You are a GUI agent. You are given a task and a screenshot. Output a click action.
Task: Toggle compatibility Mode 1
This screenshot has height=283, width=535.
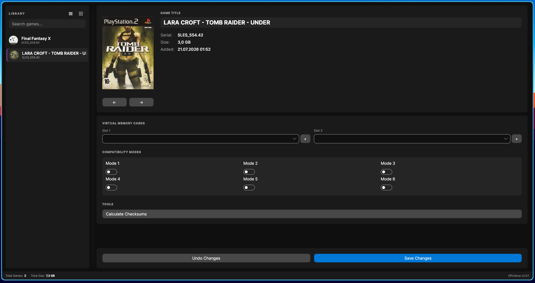(x=111, y=172)
